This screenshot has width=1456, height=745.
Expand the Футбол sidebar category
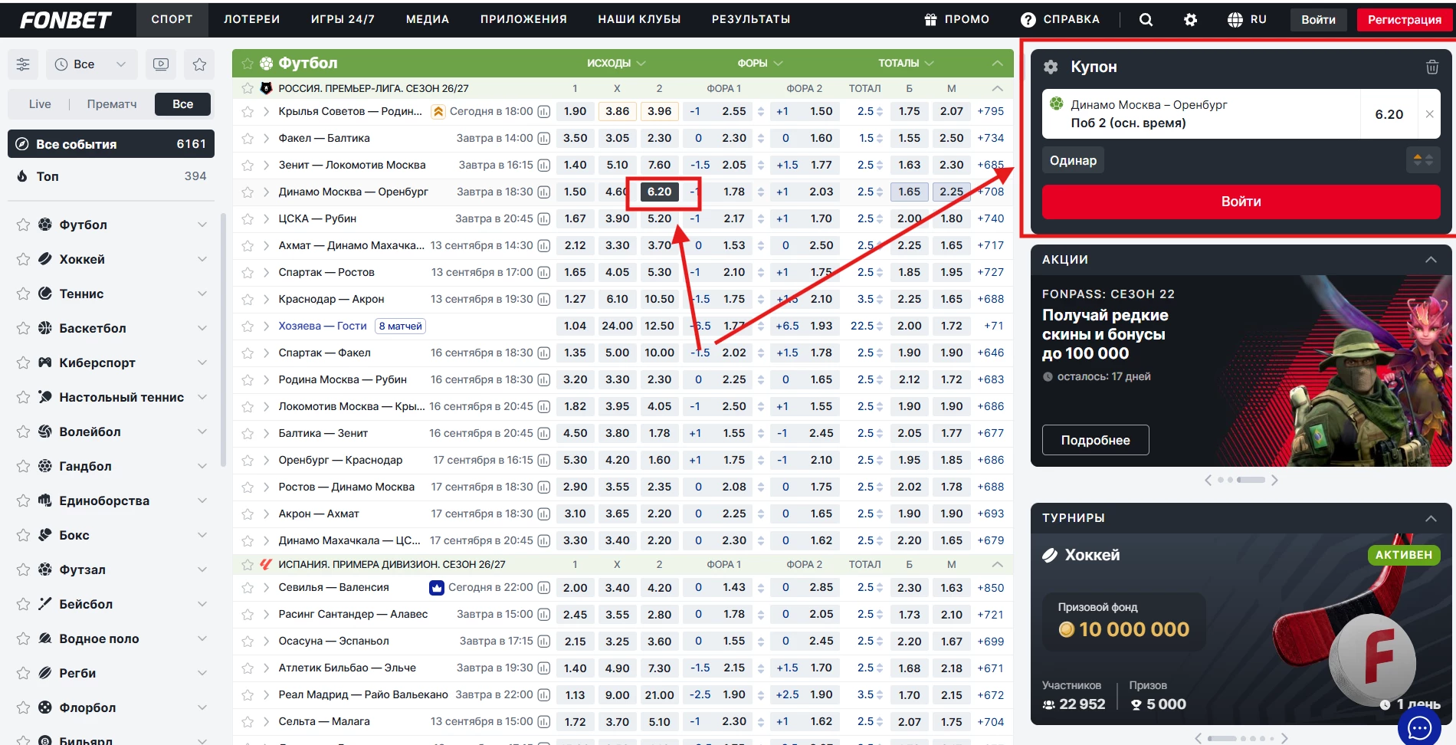point(202,225)
